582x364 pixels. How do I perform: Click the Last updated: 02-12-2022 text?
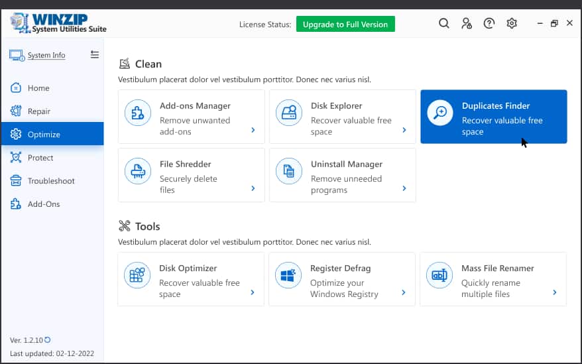click(52, 353)
